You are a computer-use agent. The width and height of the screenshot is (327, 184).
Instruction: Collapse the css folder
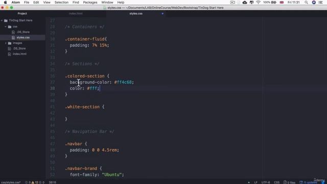click(6, 27)
